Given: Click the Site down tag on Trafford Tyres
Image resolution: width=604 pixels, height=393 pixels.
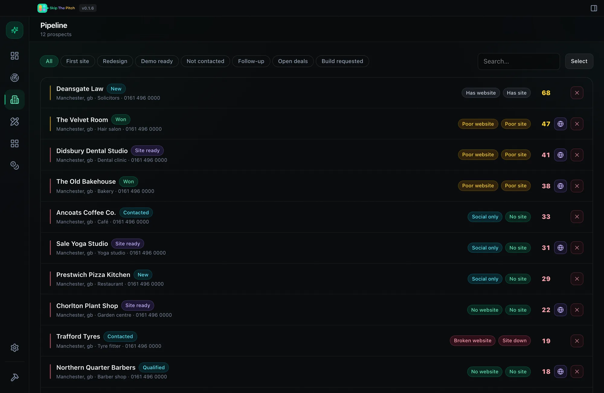Looking at the screenshot, I should pyautogui.click(x=515, y=341).
